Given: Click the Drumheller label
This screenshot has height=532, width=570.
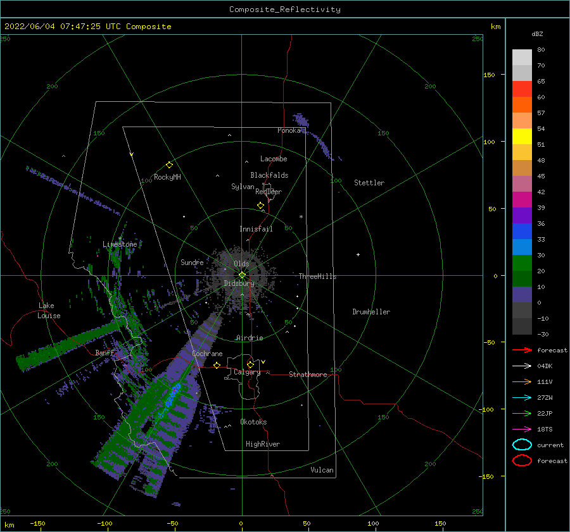Looking at the screenshot, I should [x=371, y=312].
